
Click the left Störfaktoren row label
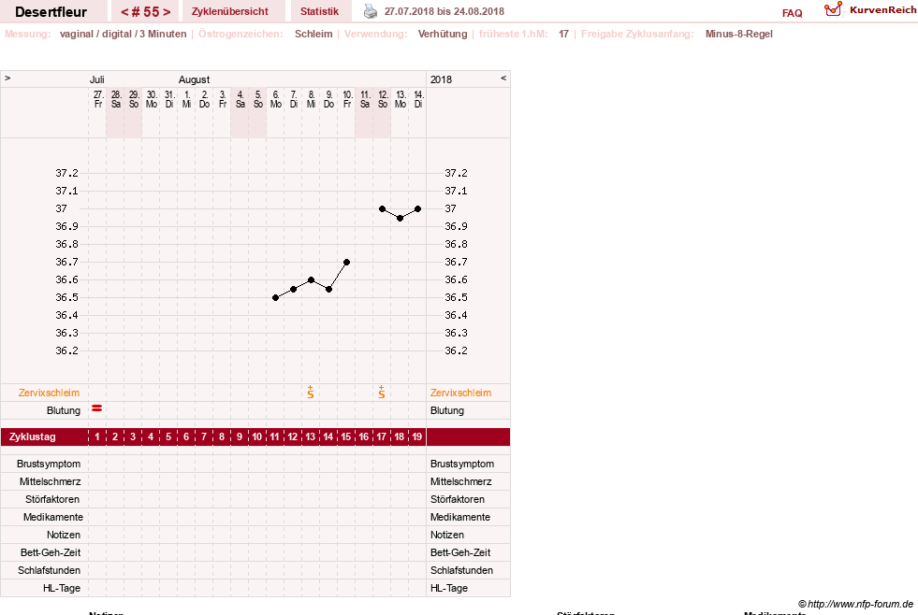(x=52, y=499)
